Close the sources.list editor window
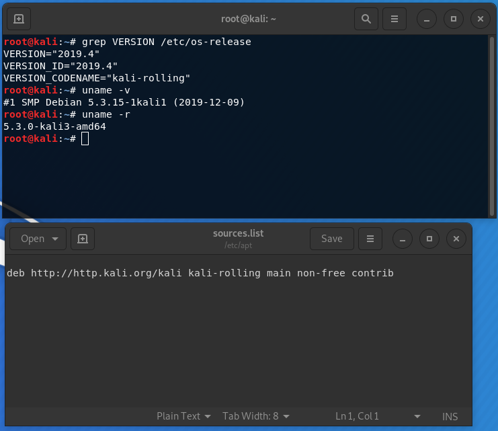Image resolution: width=498 pixels, height=431 pixels. pos(456,238)
